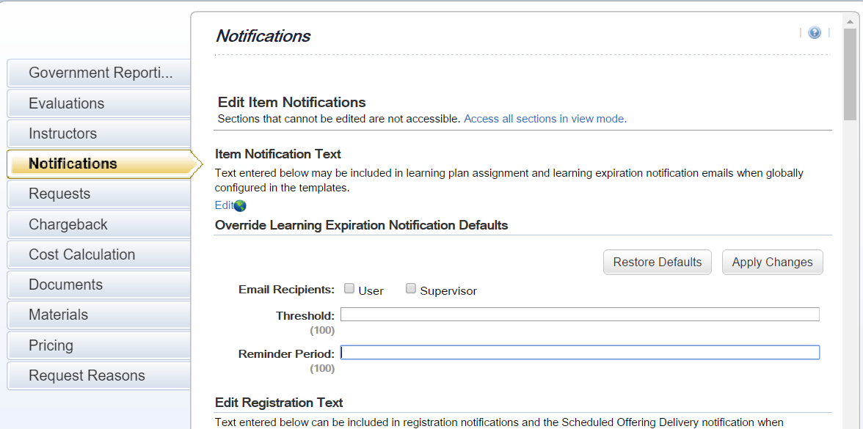
Task: Focus the Threshold input field
Action: pyautogui.click(x=580, y=314)
